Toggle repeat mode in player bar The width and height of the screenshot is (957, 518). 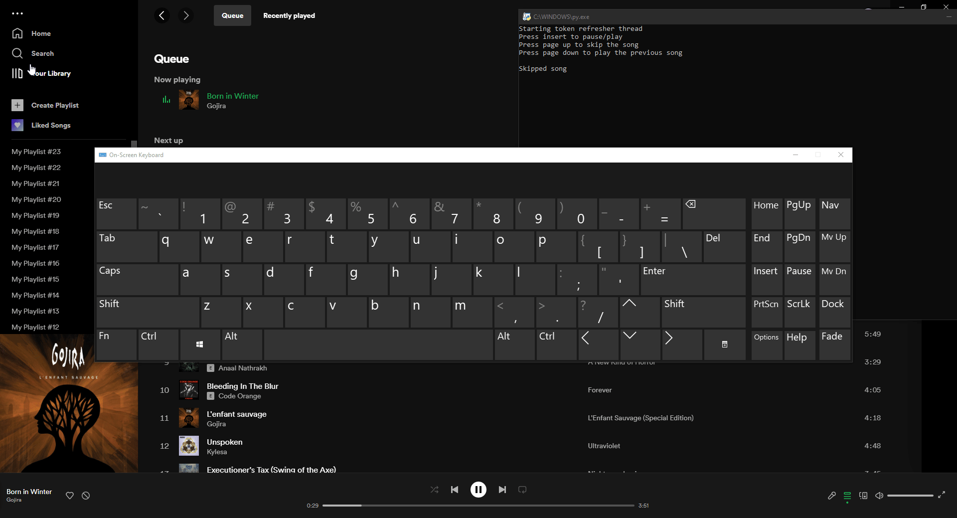pyautogui.click(x=522, y=490)
